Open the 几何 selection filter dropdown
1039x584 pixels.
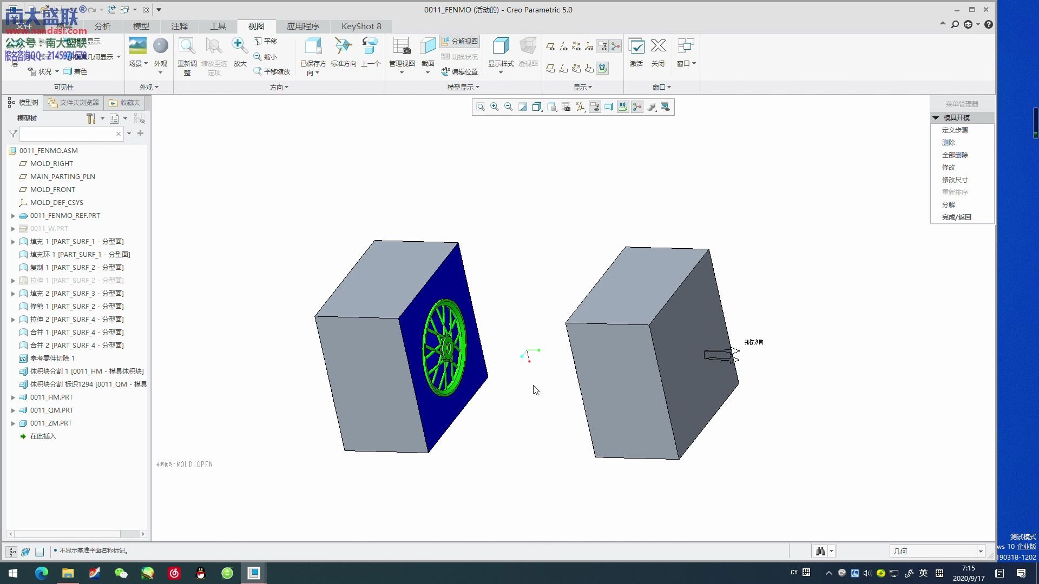[980, 551]
